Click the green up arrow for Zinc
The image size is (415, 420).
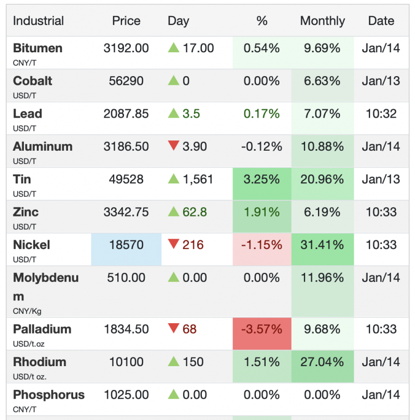pos(173,212)
